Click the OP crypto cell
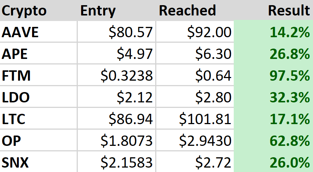This screenshot has width=313, height=172. [11, 141]
